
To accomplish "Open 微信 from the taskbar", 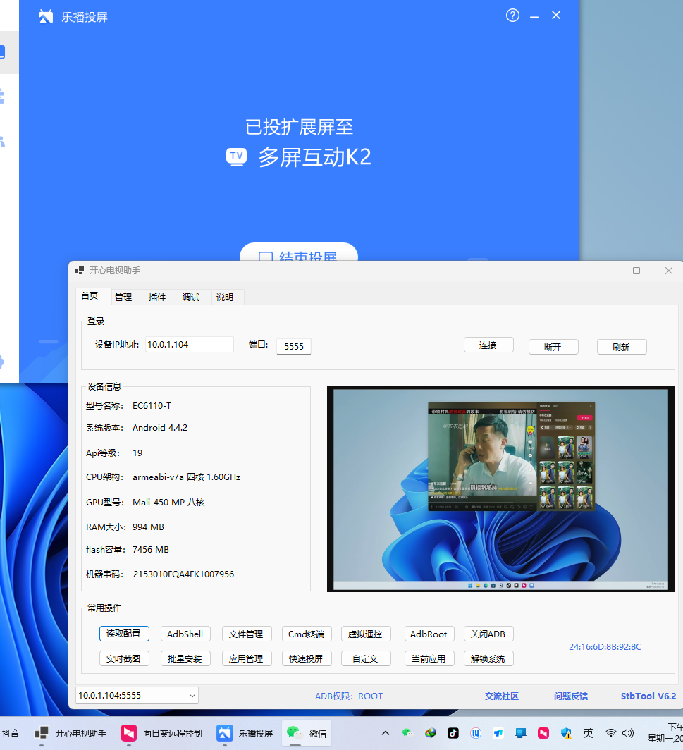I will [307, 733].
